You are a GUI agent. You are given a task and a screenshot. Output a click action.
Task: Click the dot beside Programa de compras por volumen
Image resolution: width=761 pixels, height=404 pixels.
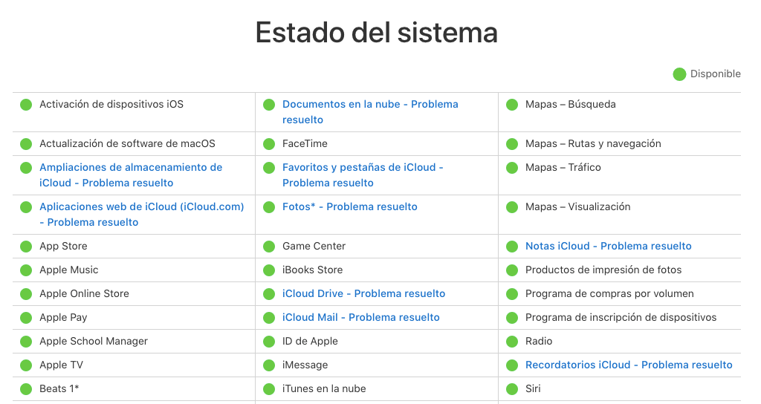[x=512, y=294]
